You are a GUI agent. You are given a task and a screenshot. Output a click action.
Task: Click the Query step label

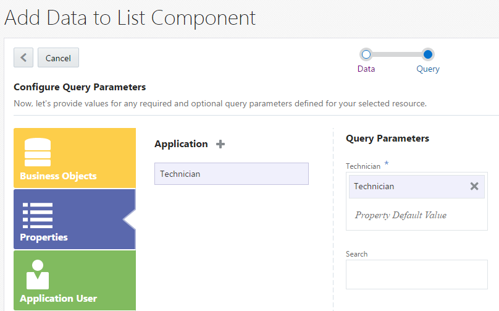point(428,69)
